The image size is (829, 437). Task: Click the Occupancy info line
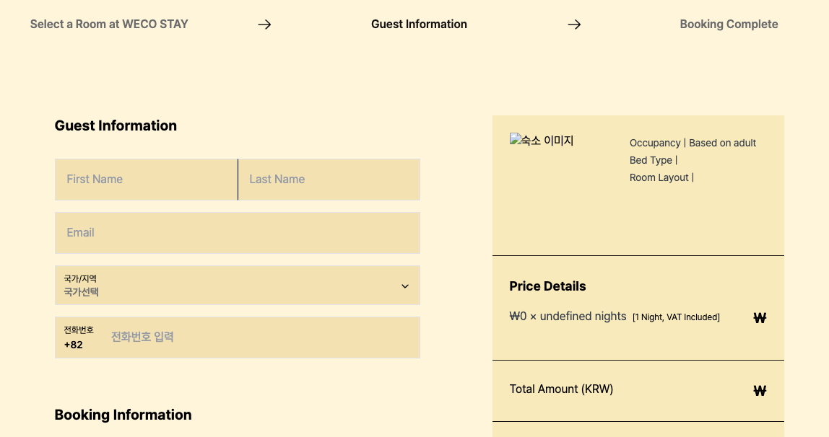click(x=693, y=143)
